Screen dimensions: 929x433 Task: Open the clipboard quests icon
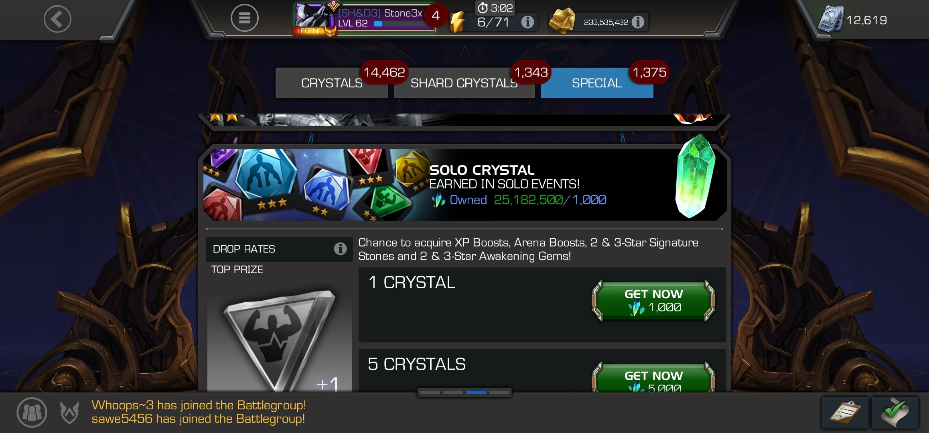point(845,413)
